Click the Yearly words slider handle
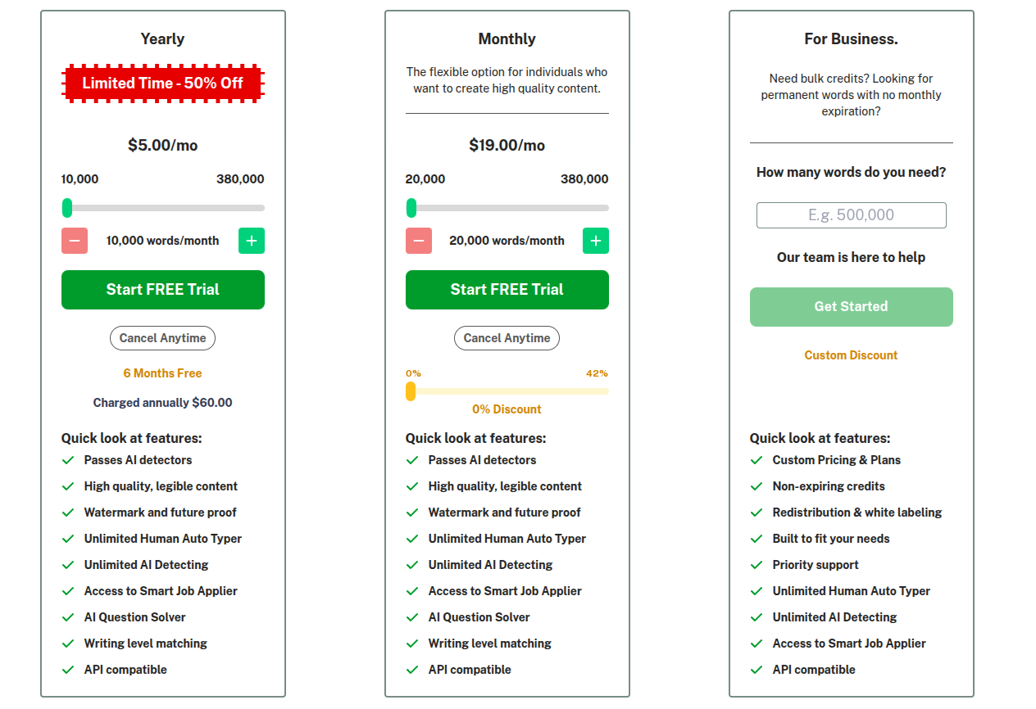Viewport: 1036px width, 709px height. tap(67, 208)
